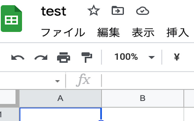Screen dimensions: 194x121
Task: Check the cloud save status icon
Action: pyautogui.click(x=142, y=11)
